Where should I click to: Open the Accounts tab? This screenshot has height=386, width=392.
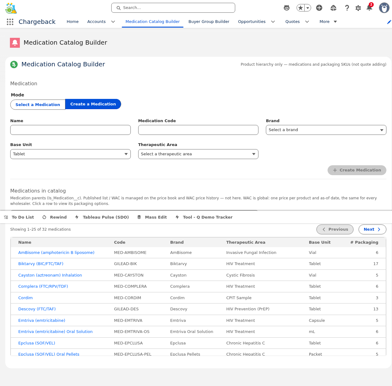96,22
